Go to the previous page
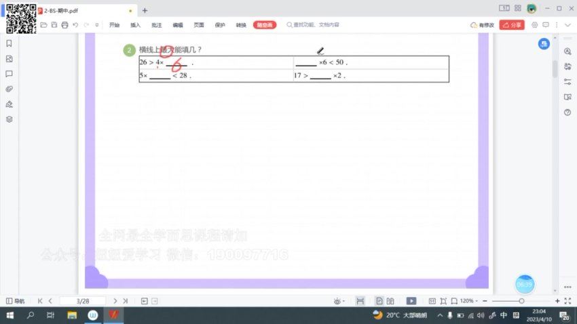Screen dimensions: 577x324 point(50,301)
